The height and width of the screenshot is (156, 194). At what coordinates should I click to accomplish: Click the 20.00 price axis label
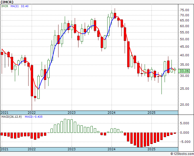coord(185,105)
